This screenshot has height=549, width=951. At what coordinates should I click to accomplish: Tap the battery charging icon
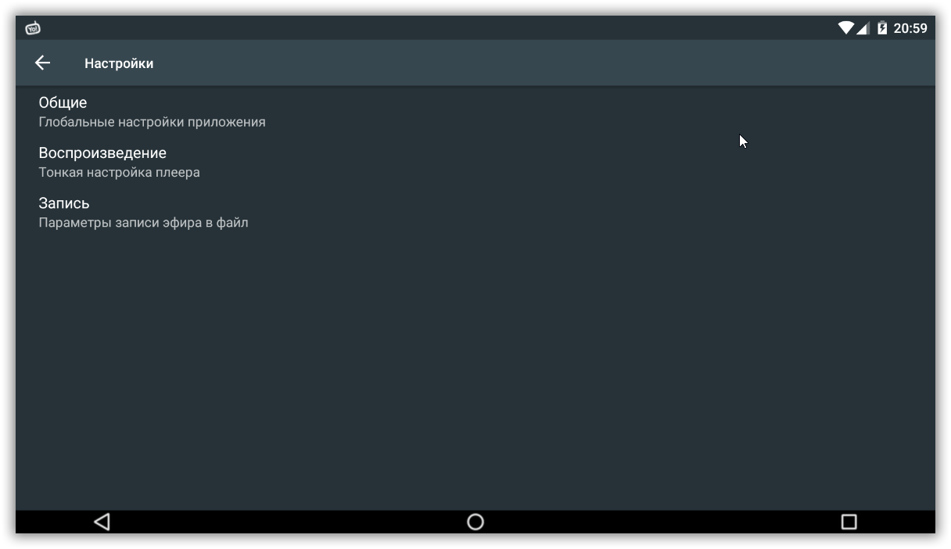coord(882,28)
